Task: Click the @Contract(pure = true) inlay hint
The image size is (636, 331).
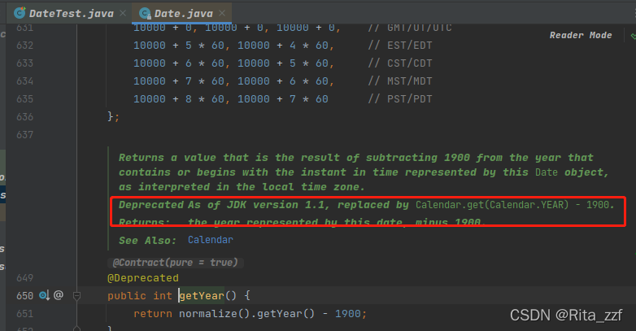Action: 175,263
